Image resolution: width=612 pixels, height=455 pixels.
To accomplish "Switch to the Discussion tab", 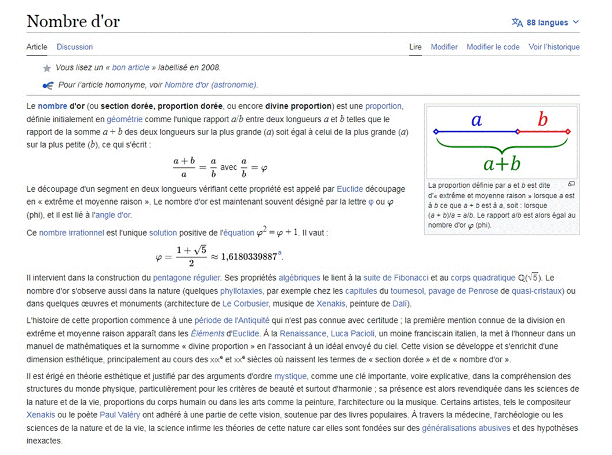I will click(x=75, y=47).
